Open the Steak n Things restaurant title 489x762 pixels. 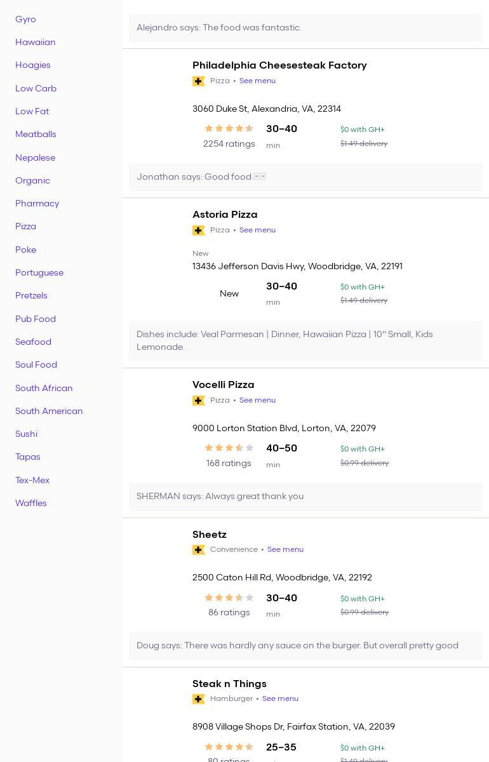[x=229, y=684]
